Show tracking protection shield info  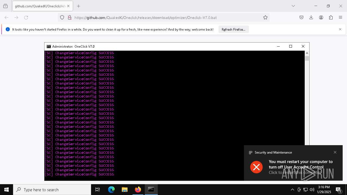[62, 18]
